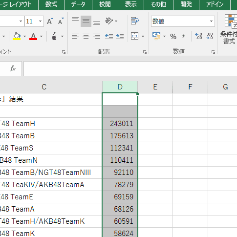Select cell containing TeaKIV/AKB48TeamA
The image size is (237, 237).
(51, 185)
